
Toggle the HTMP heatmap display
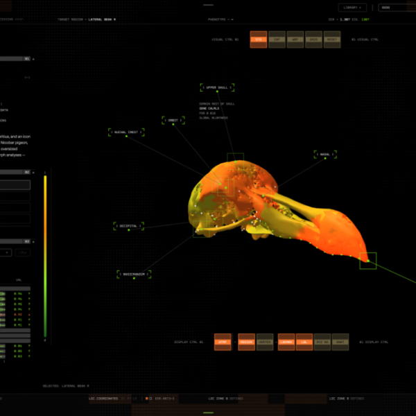pos(223,342)
